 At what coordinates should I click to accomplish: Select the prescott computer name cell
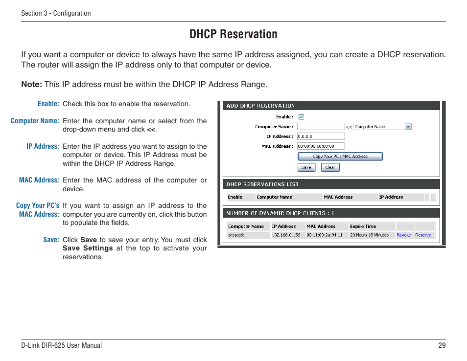248,235
